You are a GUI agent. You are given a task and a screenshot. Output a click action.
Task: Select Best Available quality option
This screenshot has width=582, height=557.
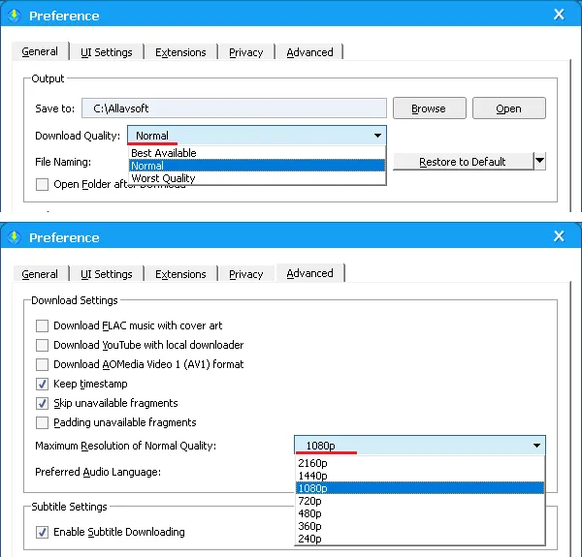164,153
